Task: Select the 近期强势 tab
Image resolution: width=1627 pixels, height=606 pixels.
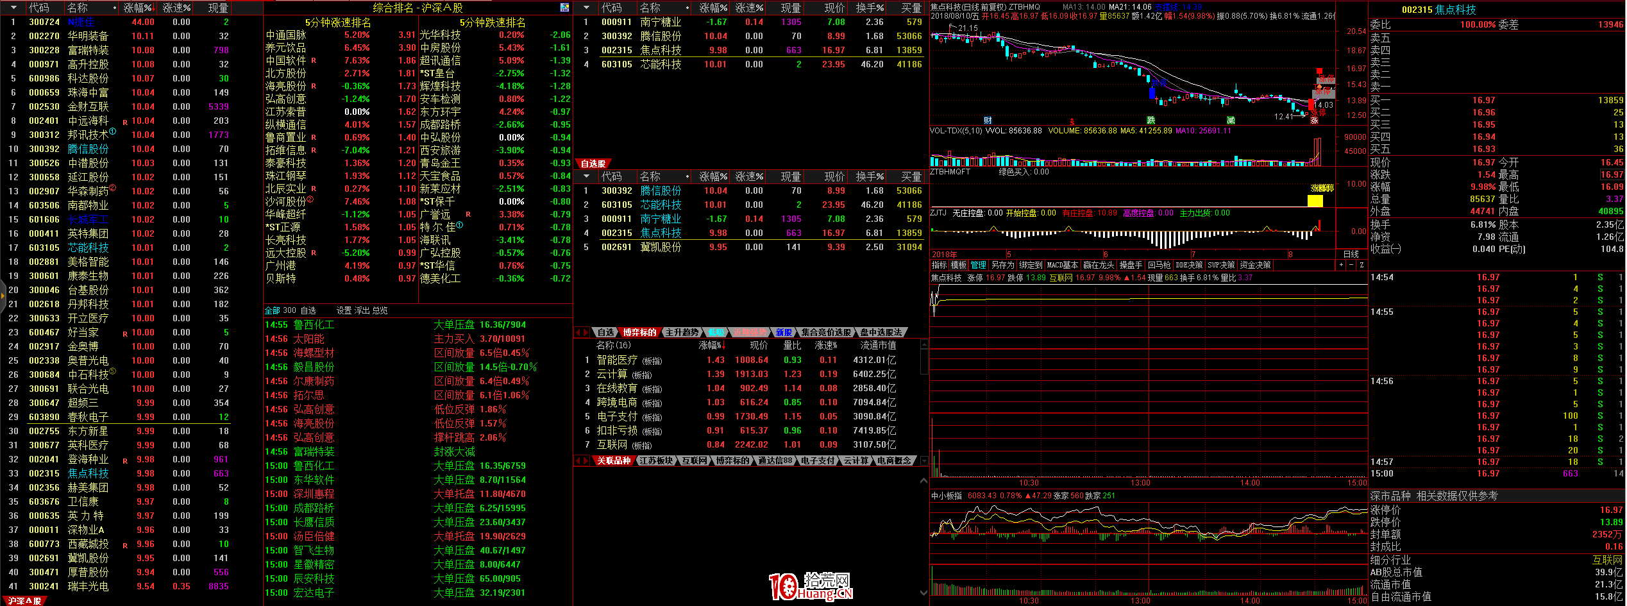Action: click(750, 332)
